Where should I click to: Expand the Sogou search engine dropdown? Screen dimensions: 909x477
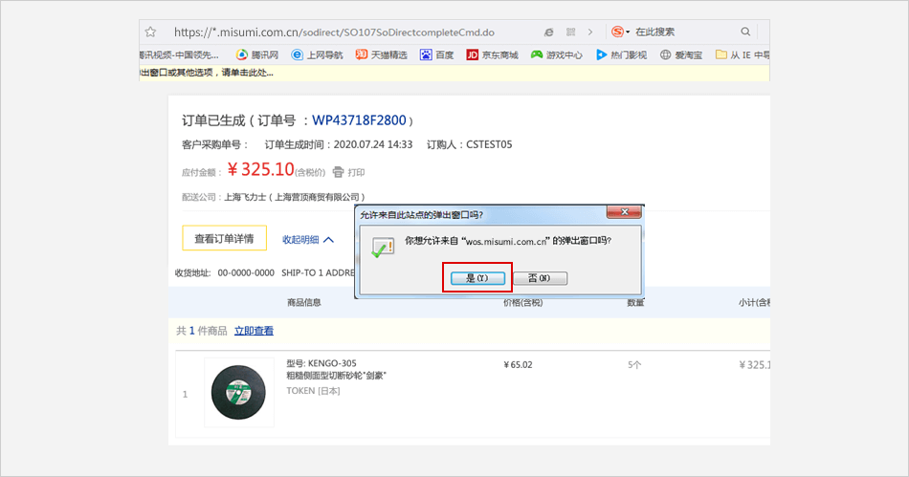[628, 32]
